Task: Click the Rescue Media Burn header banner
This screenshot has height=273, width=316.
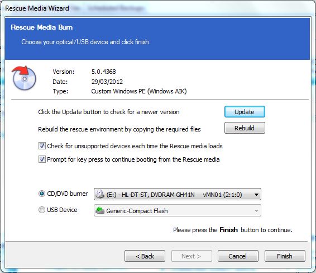Action: (x=157, y=39)
